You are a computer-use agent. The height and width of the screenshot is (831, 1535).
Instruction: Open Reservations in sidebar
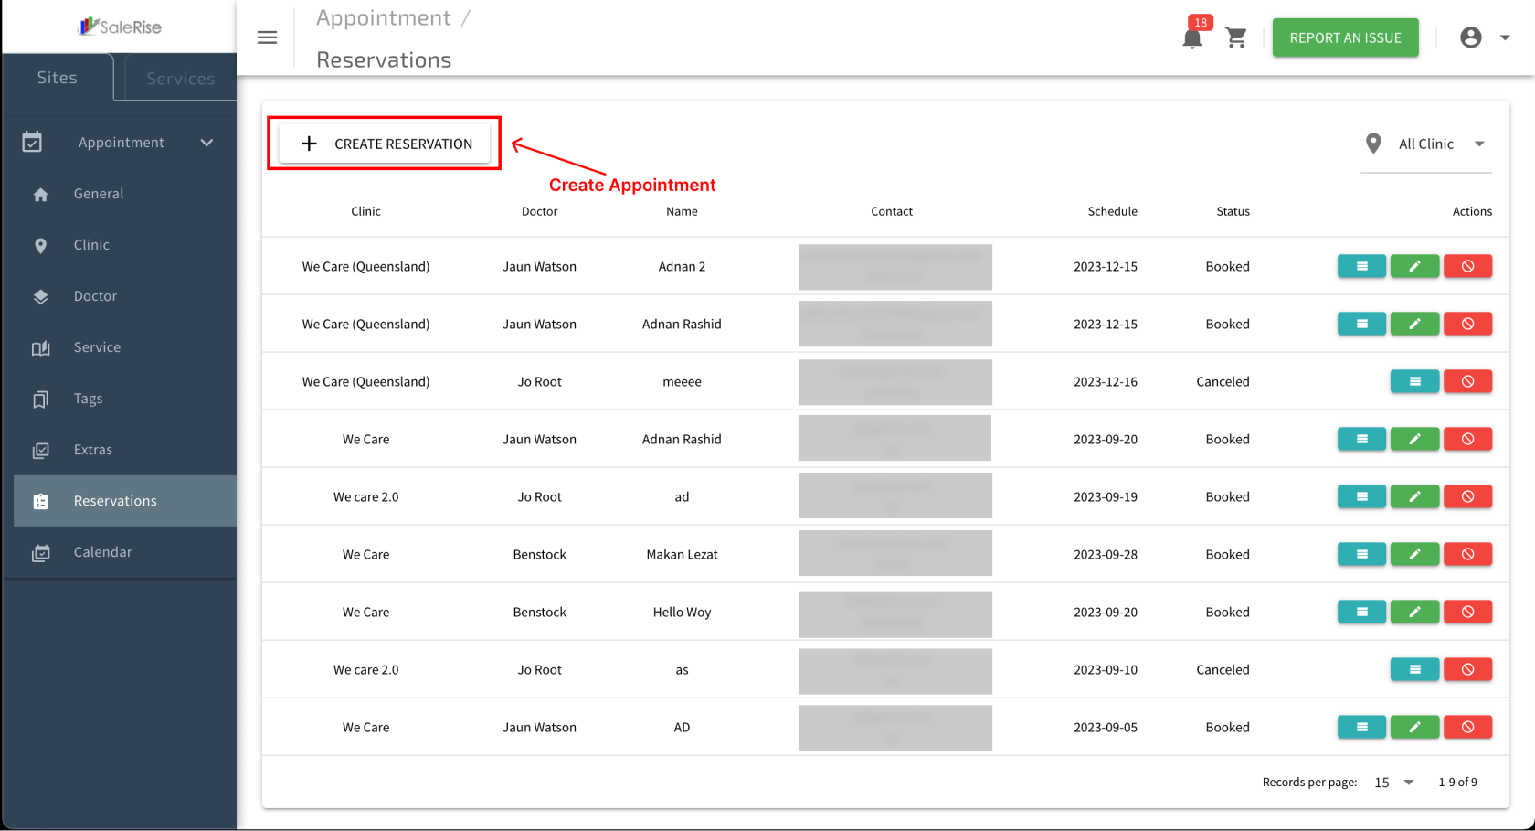125,501
